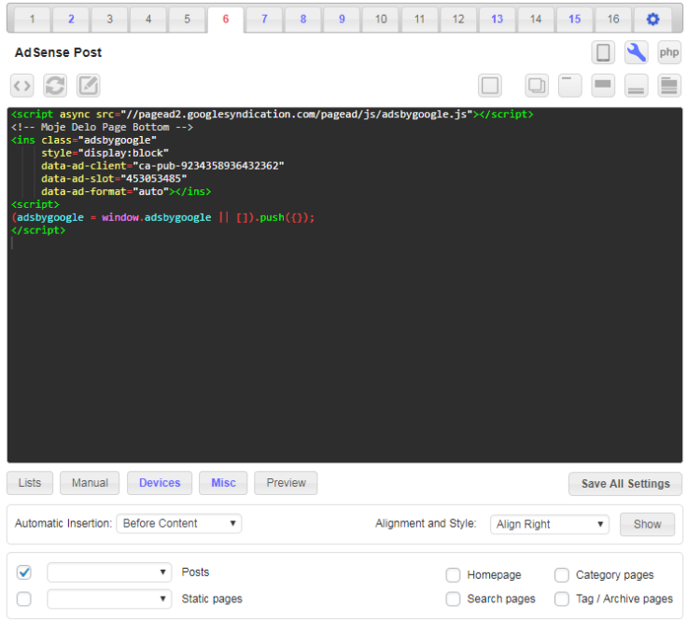The height and width of the screenshot is (620, 687).
Task: Open the Alignment and Style dropdown
Action: (550, 524)
